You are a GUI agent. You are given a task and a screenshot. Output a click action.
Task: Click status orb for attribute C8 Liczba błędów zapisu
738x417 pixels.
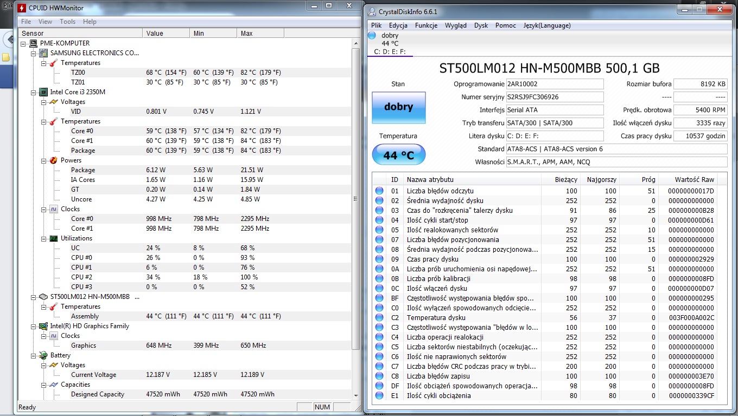point(379,376)
